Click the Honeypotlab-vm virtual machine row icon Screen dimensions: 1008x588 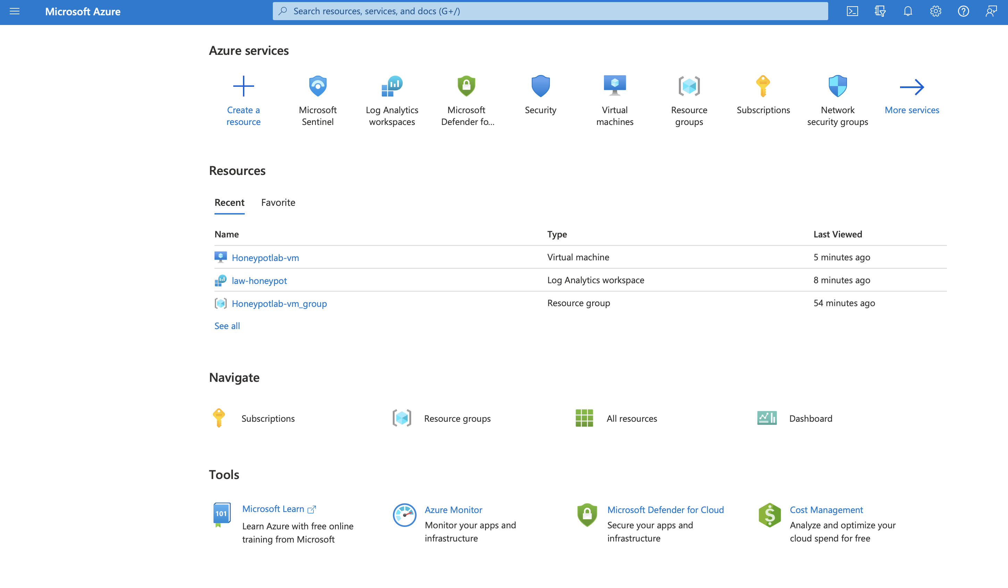220,257
